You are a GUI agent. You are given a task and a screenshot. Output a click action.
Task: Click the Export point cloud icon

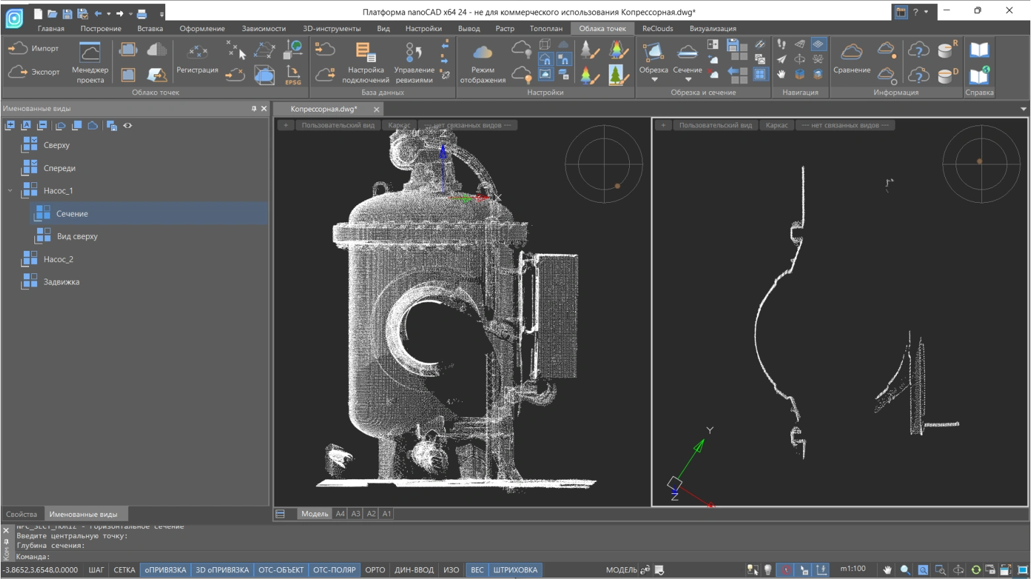tap(18, 71)
